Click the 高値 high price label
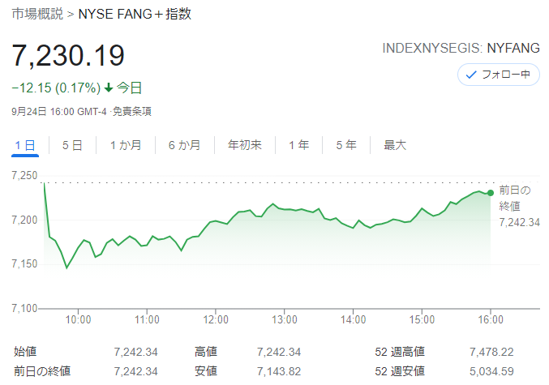The height and width of the screenshot is (385, 549). pos(206,352)
